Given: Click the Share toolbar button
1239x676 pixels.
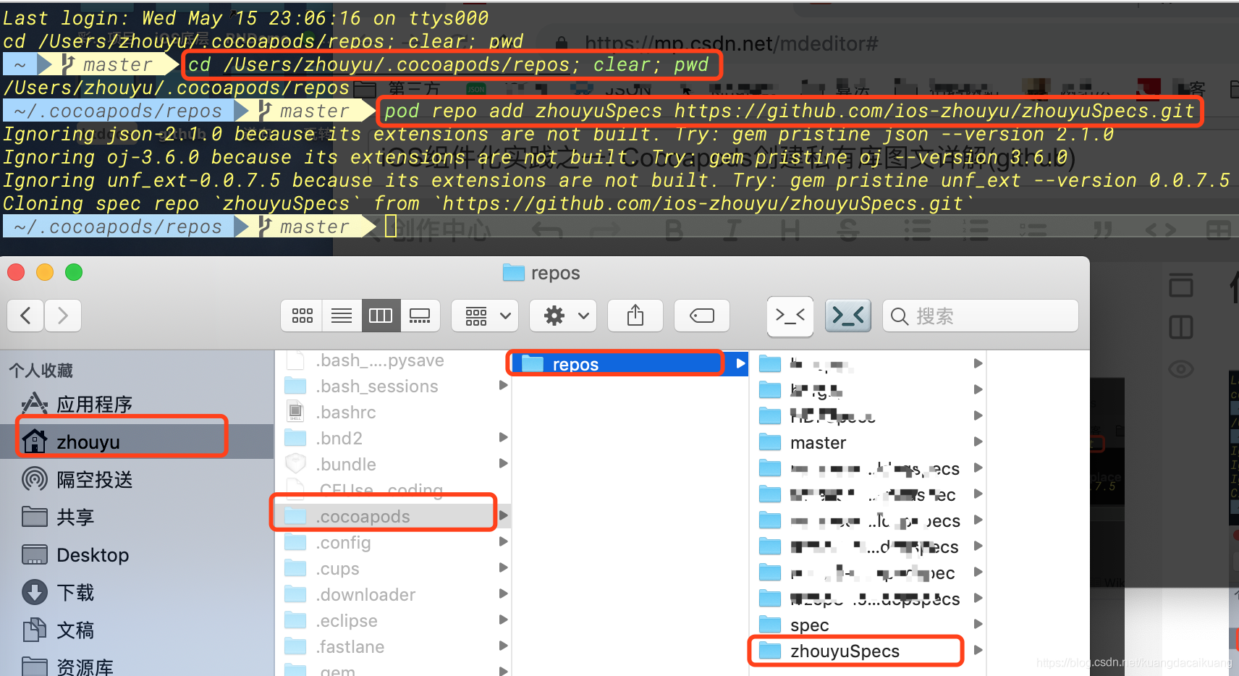Looking at the screenshot, I should pyautogui.click(x=635, y=316).
